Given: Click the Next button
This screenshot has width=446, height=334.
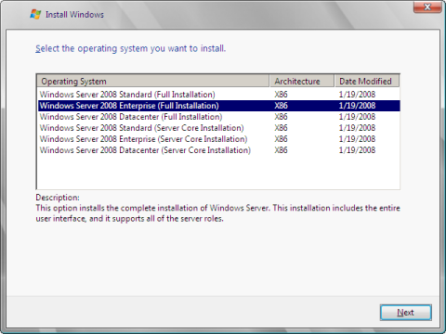Looking at the screenshot, I should [x=405, y=313].
